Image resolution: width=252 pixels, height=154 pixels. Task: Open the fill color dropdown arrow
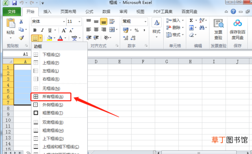point(54,38)
